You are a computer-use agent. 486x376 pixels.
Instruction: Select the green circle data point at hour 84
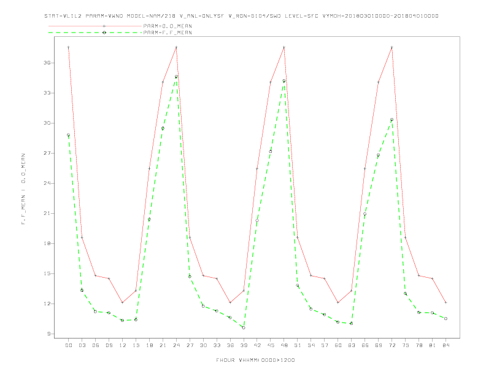pos(445,319)
